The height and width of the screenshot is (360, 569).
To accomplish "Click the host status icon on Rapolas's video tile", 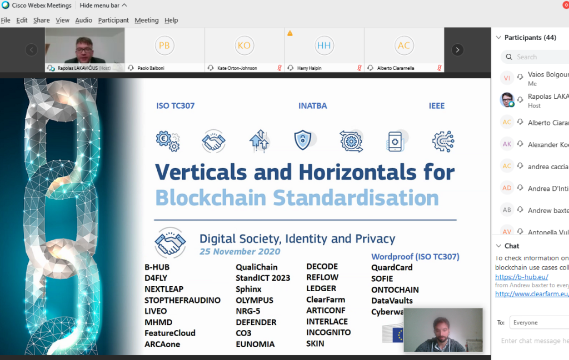I will (x=51, y=68).
